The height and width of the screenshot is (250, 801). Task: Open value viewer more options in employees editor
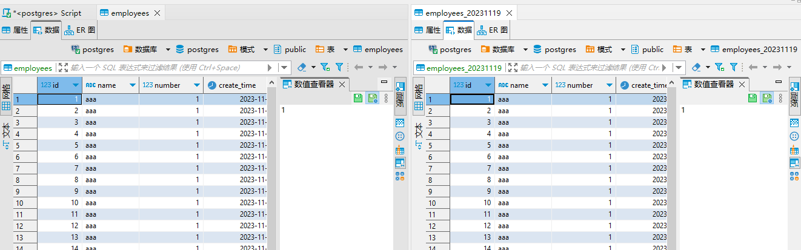tap(386, 97)
